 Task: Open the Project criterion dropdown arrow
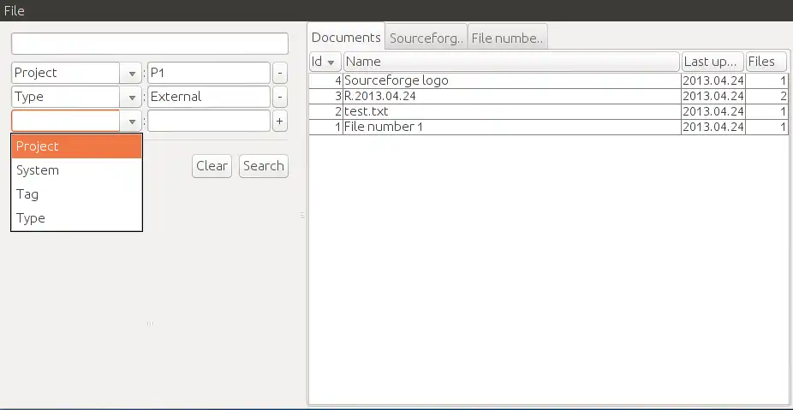pos(131,73)
